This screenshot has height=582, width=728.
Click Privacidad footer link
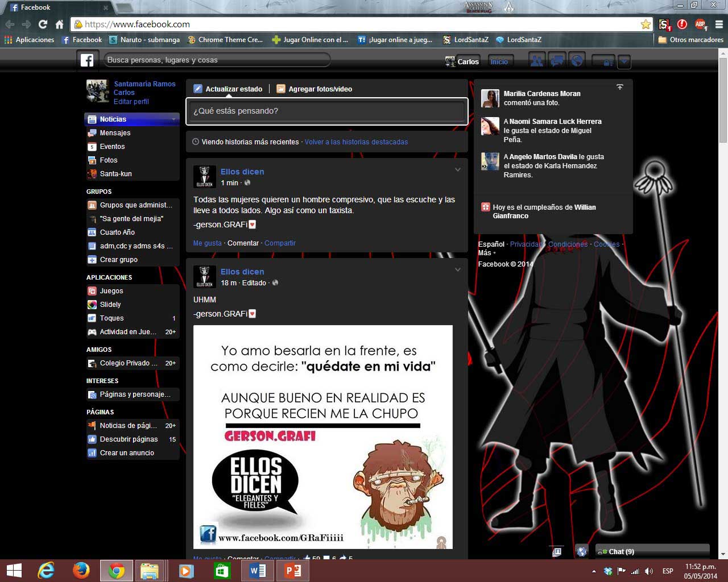point(526,244)
